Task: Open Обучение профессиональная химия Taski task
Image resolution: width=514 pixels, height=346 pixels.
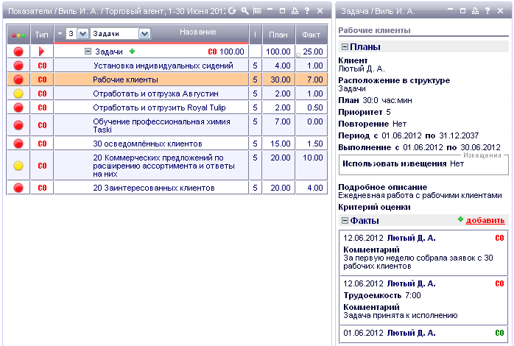Action: click(x=161, y=125)
